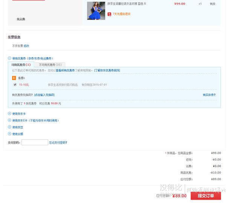The image size is (230, 203).
Task: Expand the 使用京豆 option
Action: click(18, 127)
